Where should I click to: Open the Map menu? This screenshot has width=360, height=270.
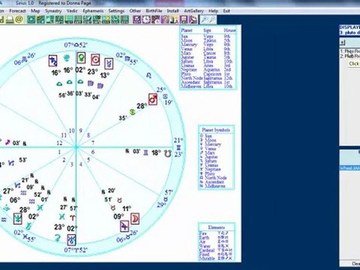click(x=35, y=11)
